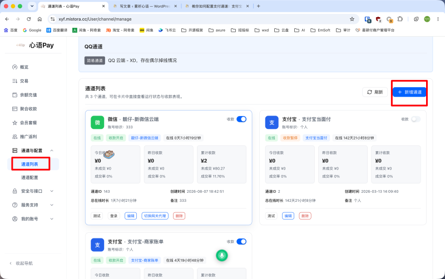Open the 百度翻译 bookmark
Screen dimensions: 445x279
tap(57, 30)
